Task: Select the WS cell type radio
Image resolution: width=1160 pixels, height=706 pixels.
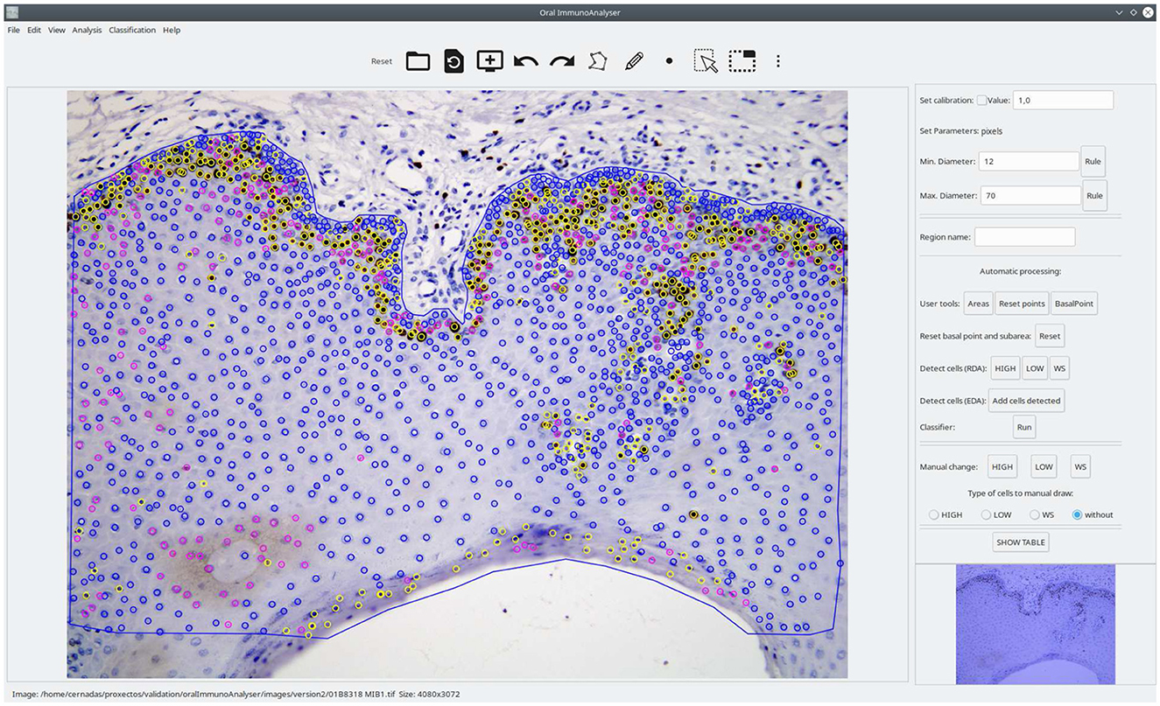Action: click(x=1036, y=514)
